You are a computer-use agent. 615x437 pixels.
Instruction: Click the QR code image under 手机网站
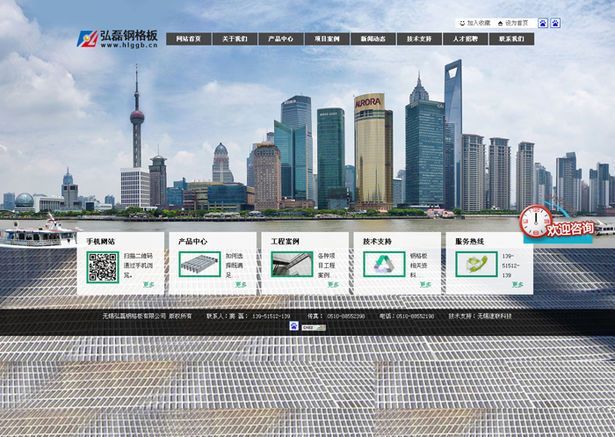pos(103,266)
